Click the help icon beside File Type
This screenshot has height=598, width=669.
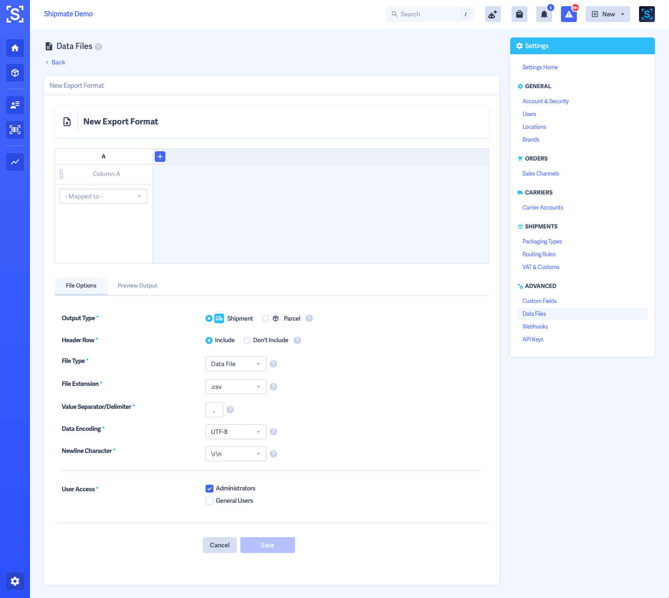coord(273,364)
